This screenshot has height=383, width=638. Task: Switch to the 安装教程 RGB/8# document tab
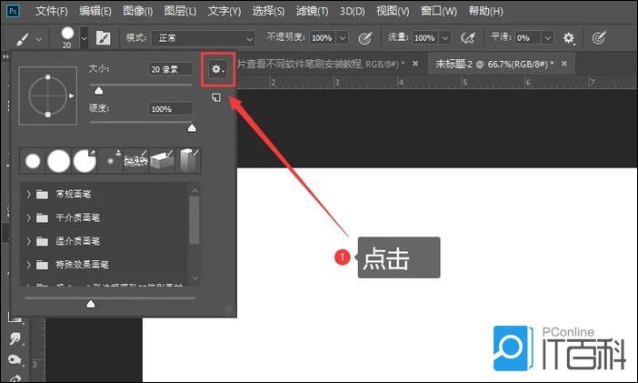click(320, 64)
